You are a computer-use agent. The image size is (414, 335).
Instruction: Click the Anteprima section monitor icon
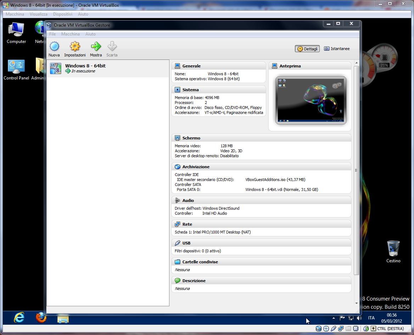(x=275, y=66)
